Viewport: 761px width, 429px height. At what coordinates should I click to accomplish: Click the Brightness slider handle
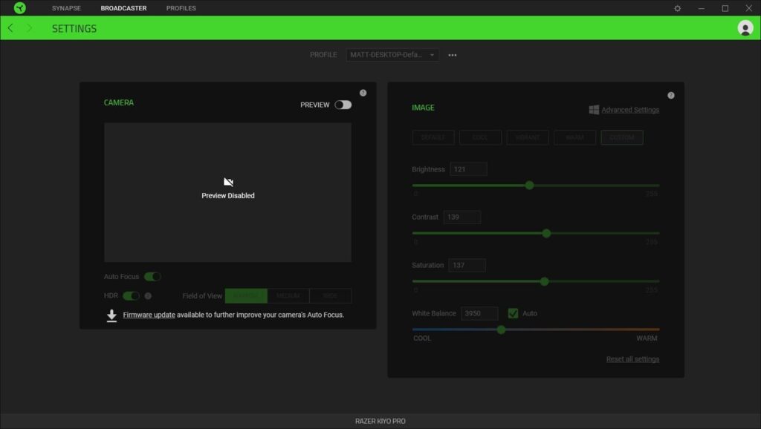529,185
